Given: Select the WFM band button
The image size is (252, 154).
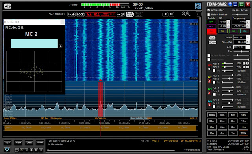Looking at the screenshot, I should (x=243, y=133).
